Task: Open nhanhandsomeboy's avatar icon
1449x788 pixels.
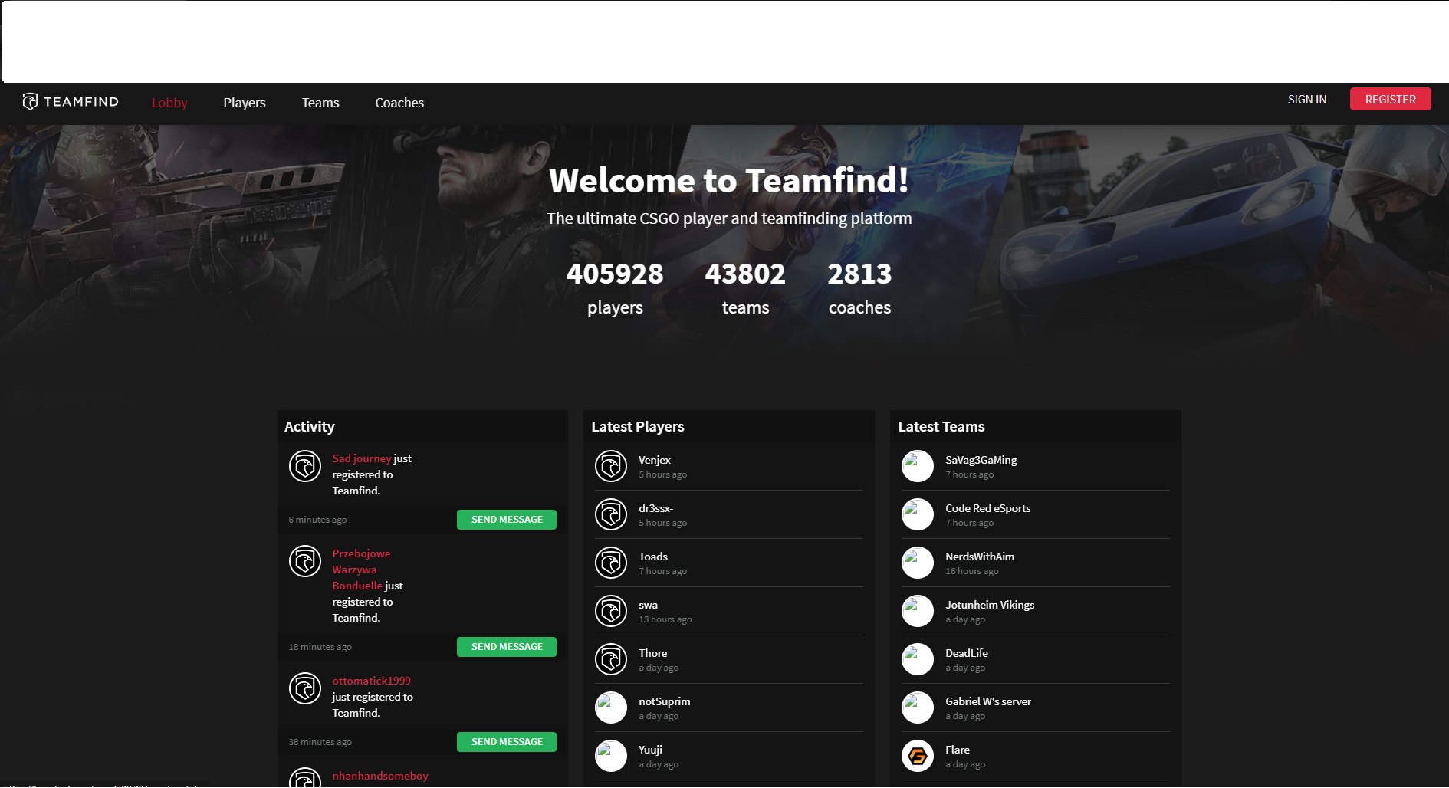Action: click(304, 778)
